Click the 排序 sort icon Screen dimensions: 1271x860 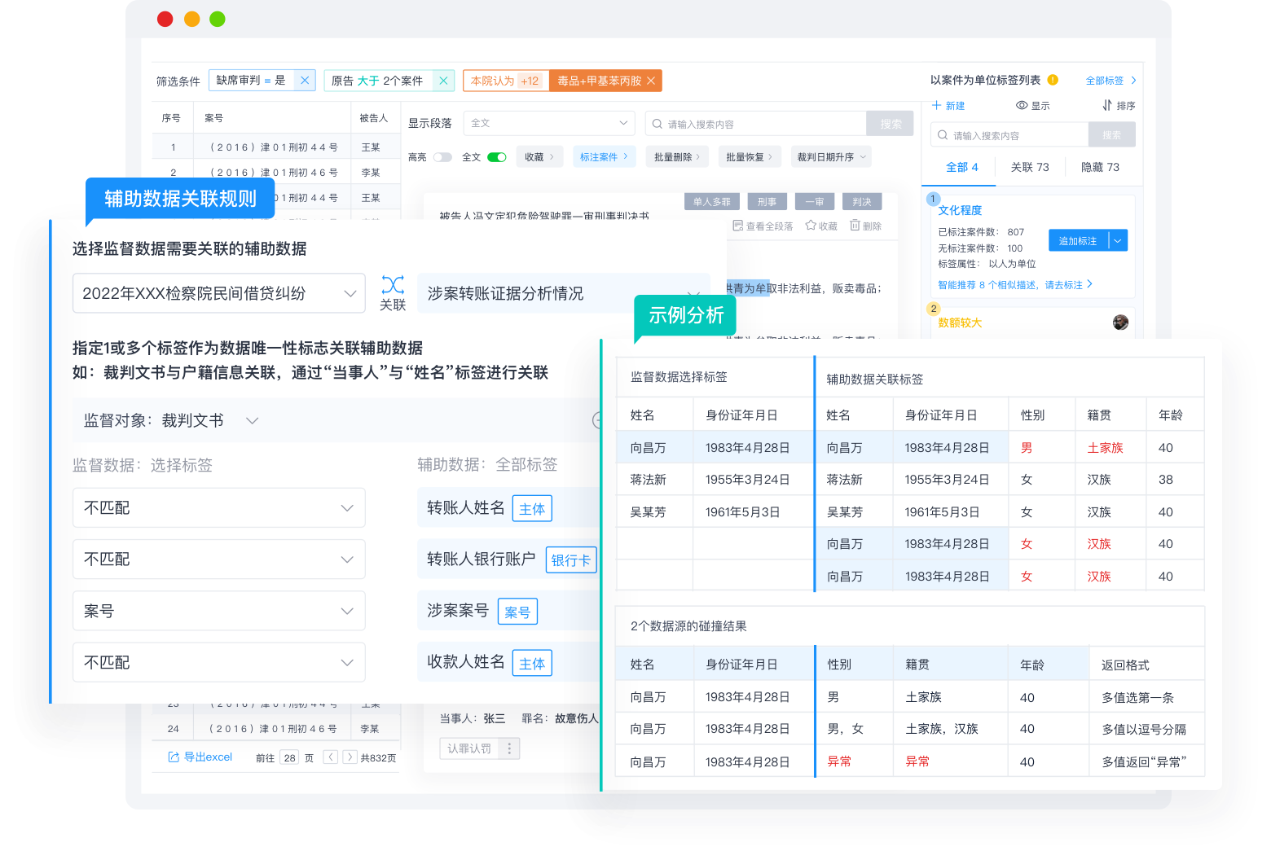[x=1107, y=105]
